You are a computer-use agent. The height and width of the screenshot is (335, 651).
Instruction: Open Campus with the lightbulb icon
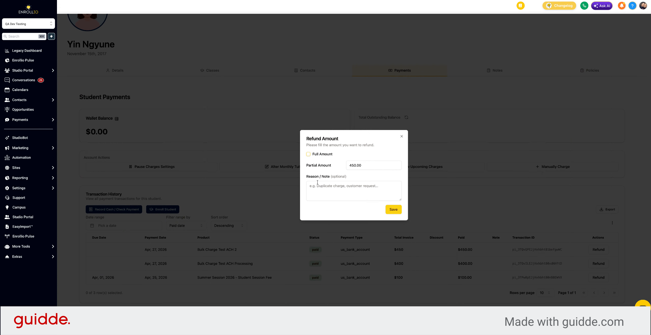click(x=19, y=207)
